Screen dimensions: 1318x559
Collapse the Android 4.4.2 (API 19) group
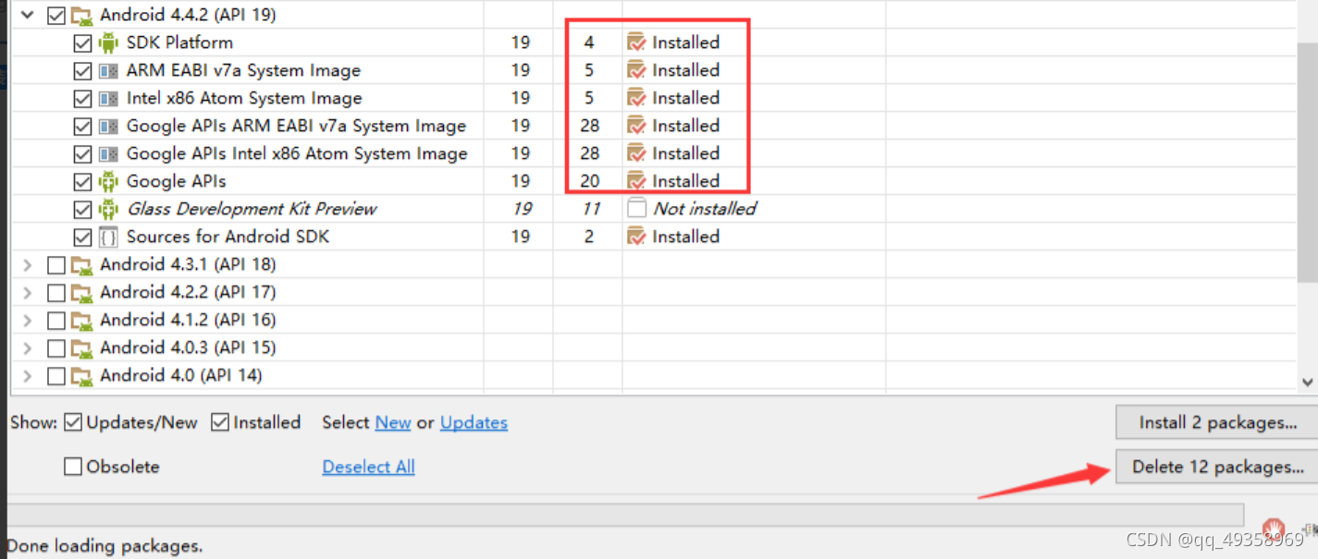(28, 15)
